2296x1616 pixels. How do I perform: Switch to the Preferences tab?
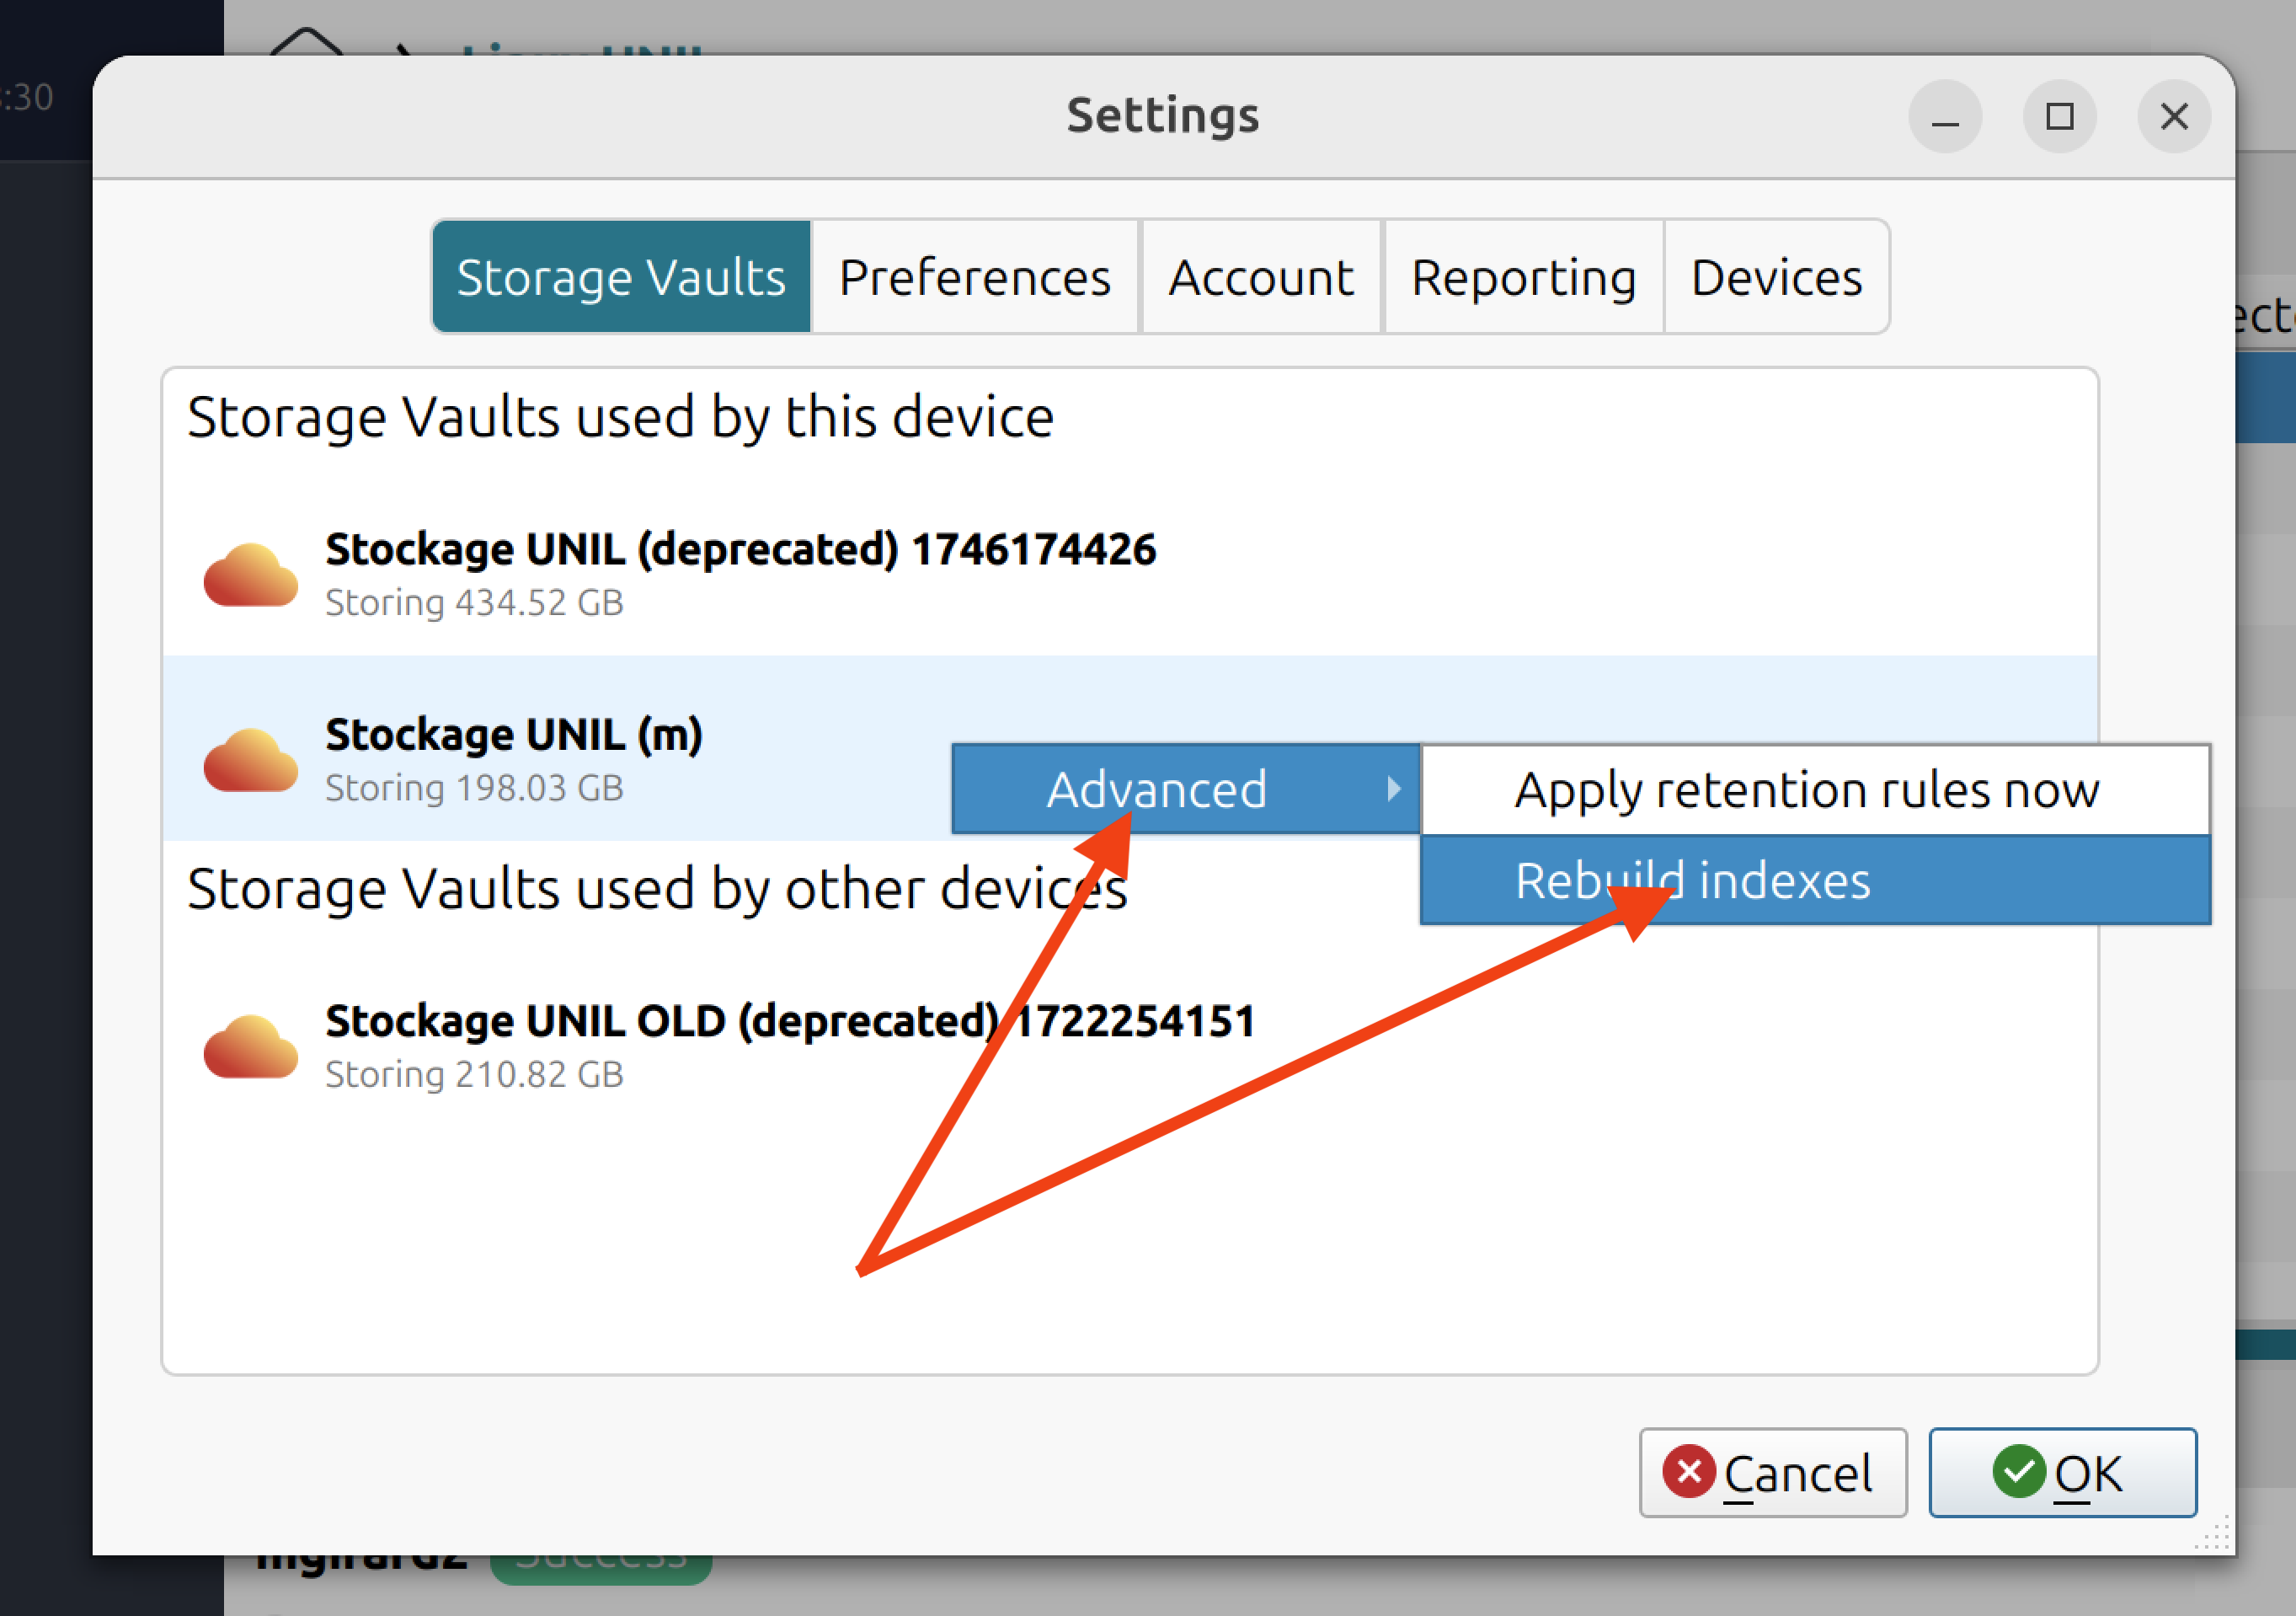click(974, 277)
